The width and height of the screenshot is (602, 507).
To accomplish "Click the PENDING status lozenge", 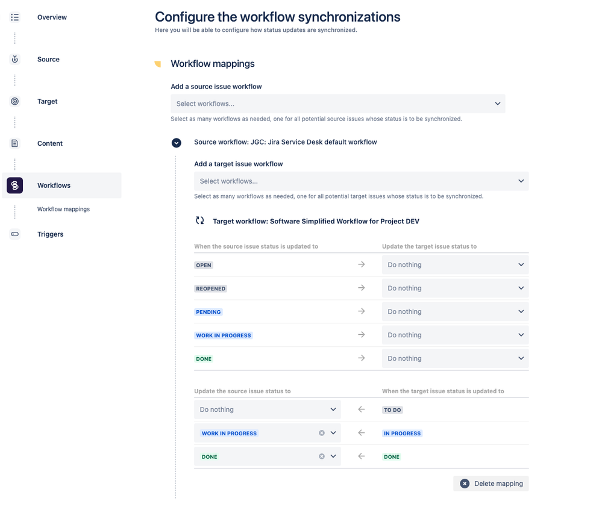I will click(x=208, y=311).
